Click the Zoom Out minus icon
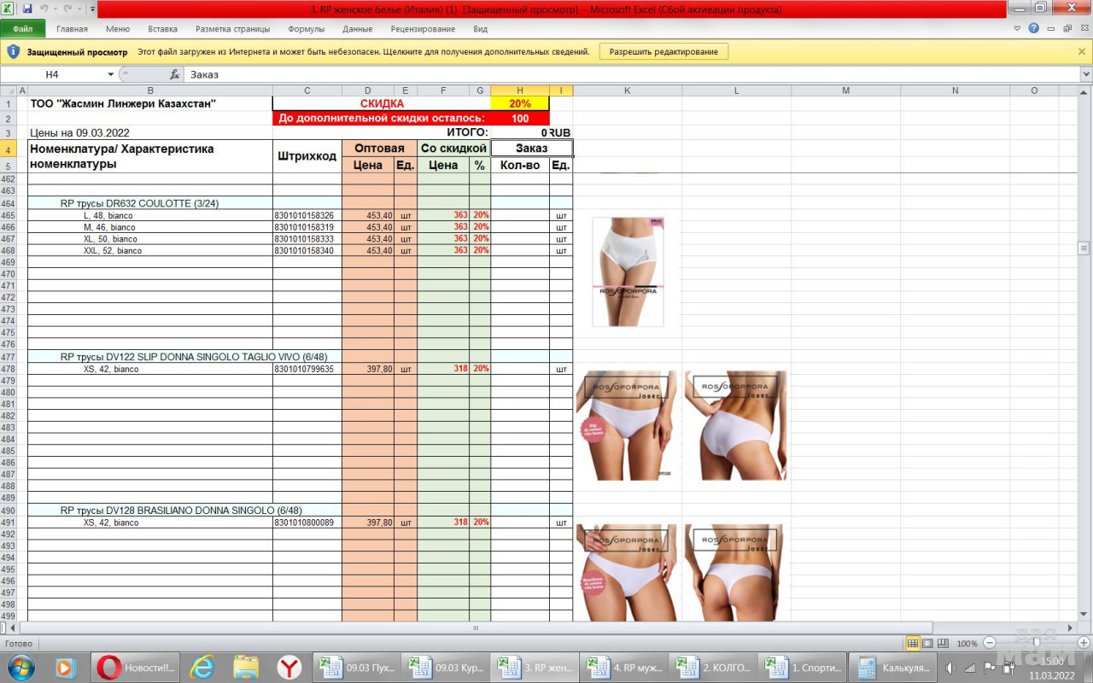1093x683 pixels. (x=990, y=643)
